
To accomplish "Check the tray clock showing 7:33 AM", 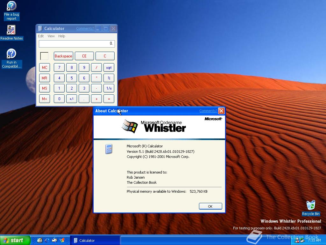I will (x=314, y=240).
